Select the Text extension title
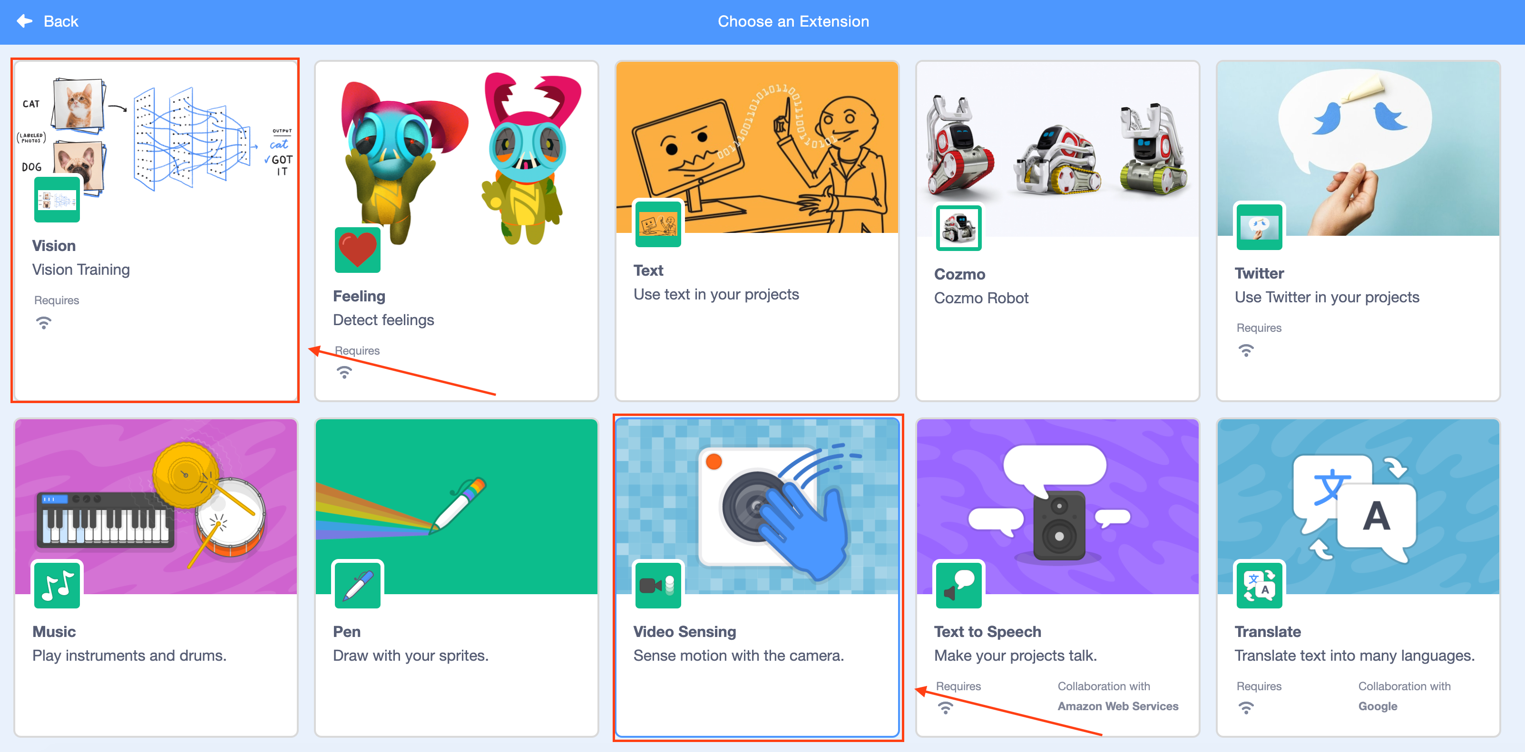1525x752 pixels. pos(648,270)
